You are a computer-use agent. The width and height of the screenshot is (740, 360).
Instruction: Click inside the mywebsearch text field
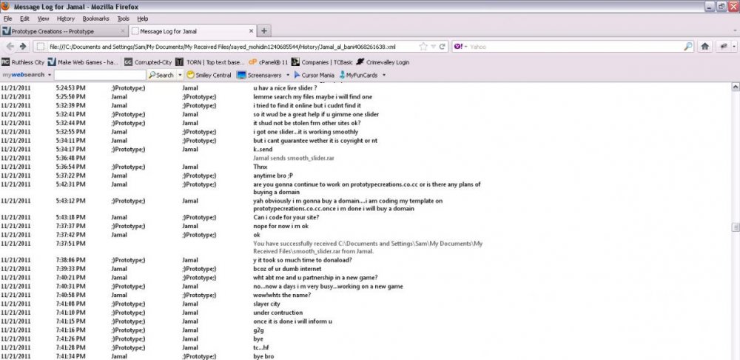pyautogui.click(x=99, y=75)
